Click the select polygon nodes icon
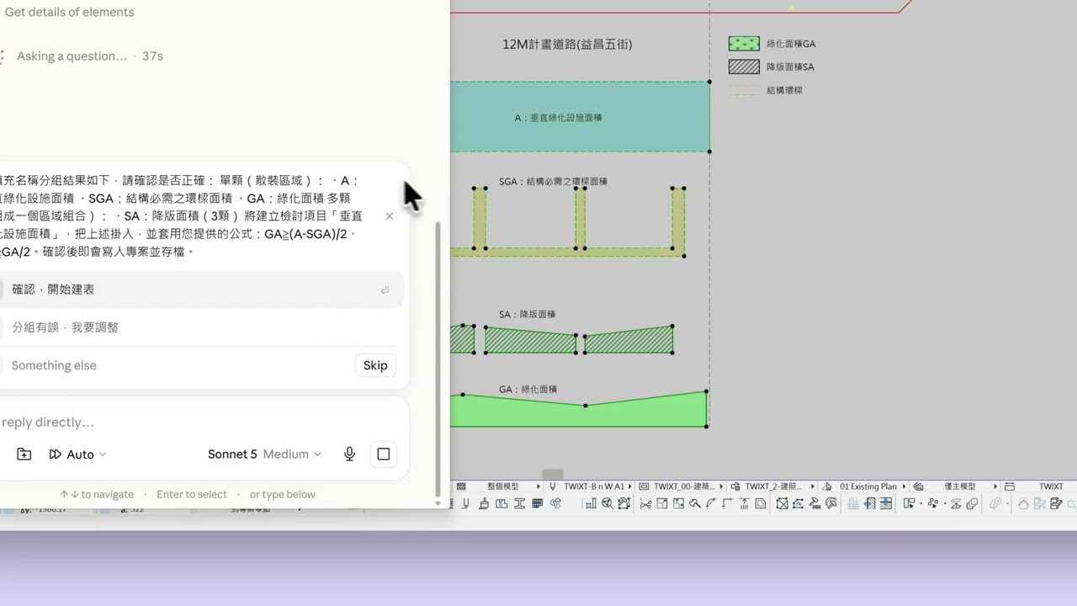This screenshot has height=606, width=1077. pyautogui.click(x=623, y=503)
